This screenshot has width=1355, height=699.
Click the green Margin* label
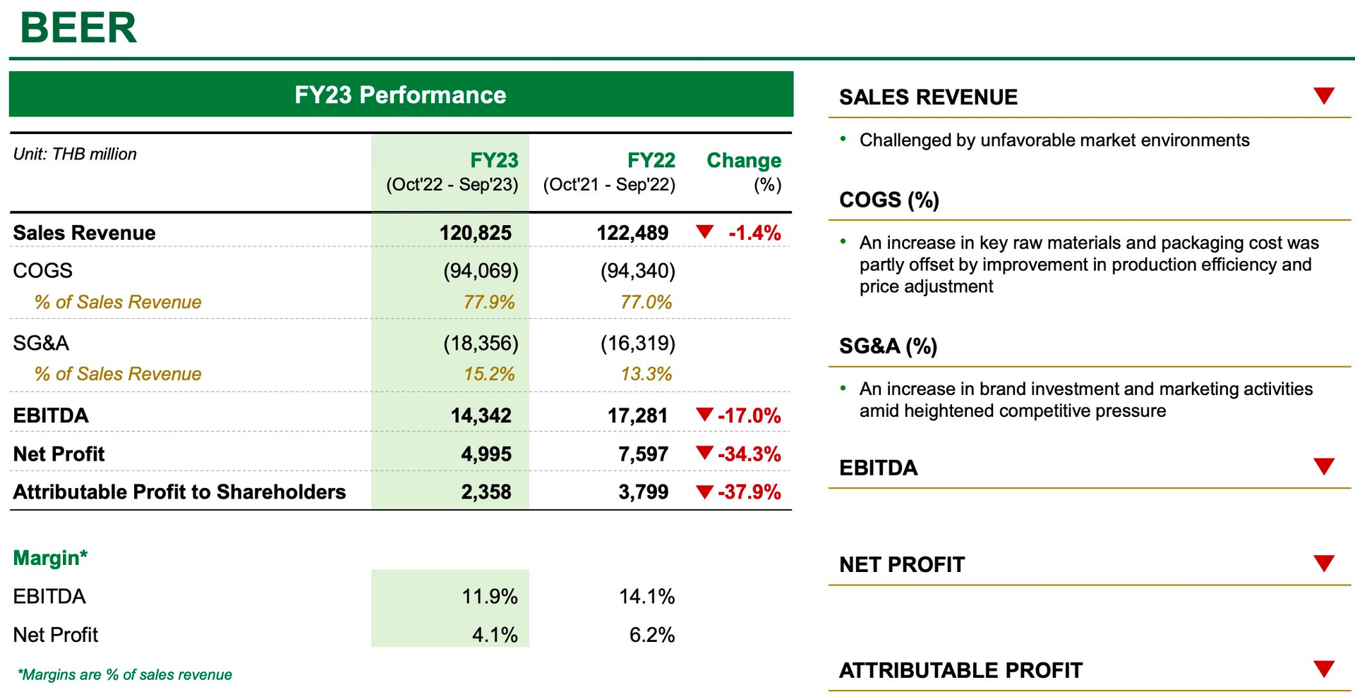click(x=50, y=558)
